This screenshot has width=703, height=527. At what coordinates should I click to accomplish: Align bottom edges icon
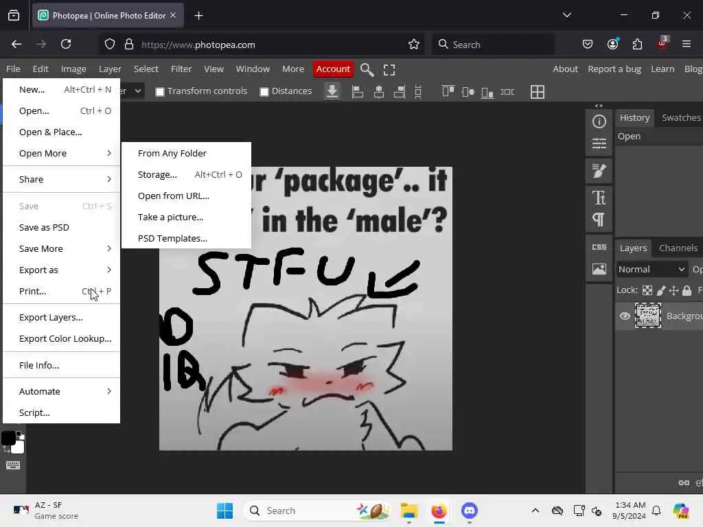tap(487, 93)
